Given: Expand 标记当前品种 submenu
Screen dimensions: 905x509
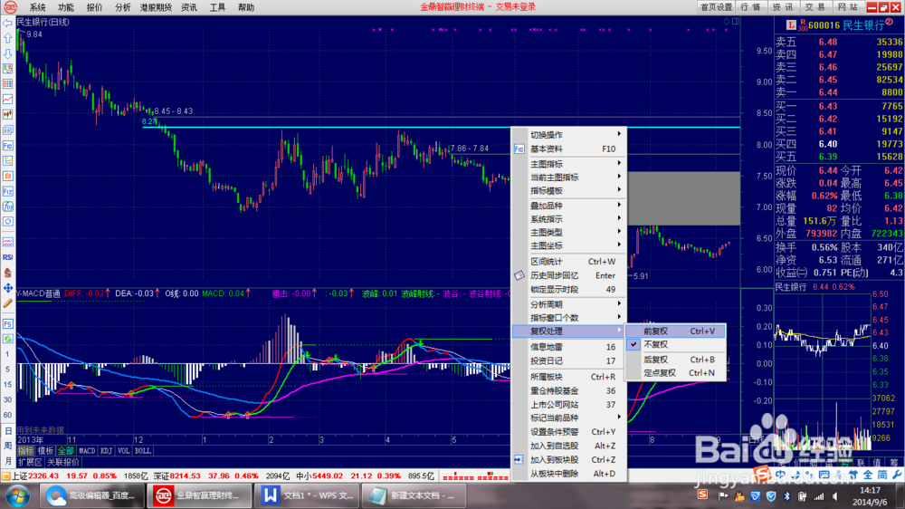Looking at the screenshot, I should 568,418.
